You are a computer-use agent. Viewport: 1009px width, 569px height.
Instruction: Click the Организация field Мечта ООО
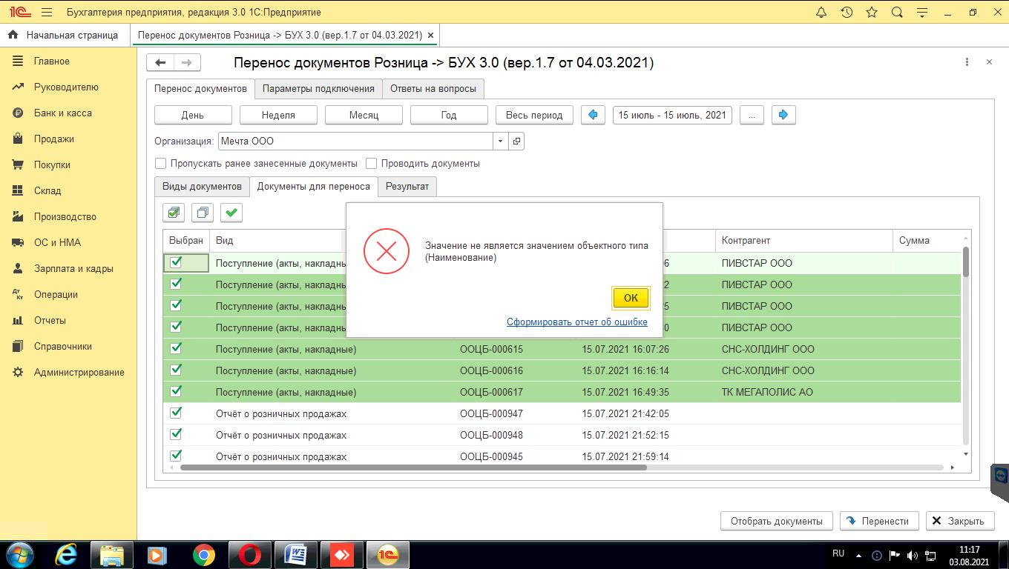pyautogui.click(x=355, y=141)
